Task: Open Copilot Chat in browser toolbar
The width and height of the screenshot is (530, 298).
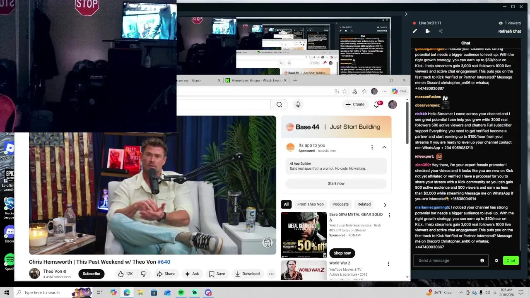Action: click(400, 91)
